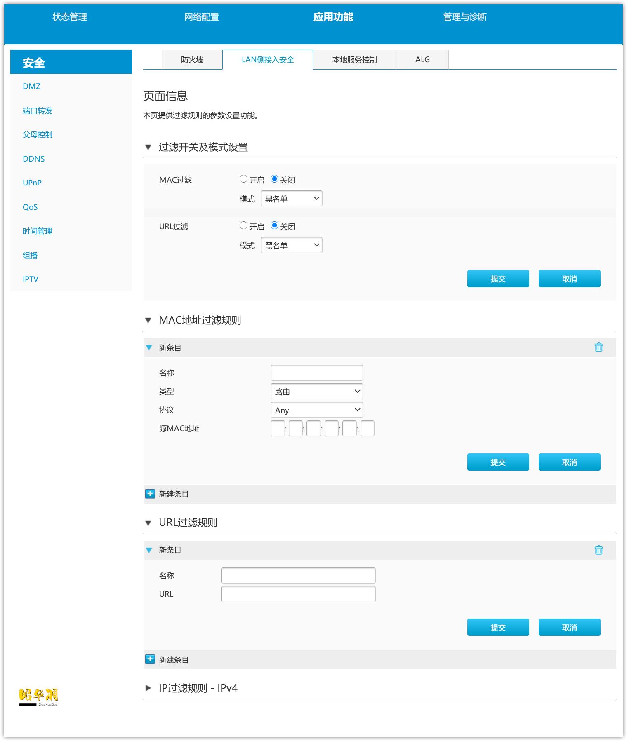
Task: Open URL过滤 模式 dropdown 黑名单
Action: coord(291,245)
